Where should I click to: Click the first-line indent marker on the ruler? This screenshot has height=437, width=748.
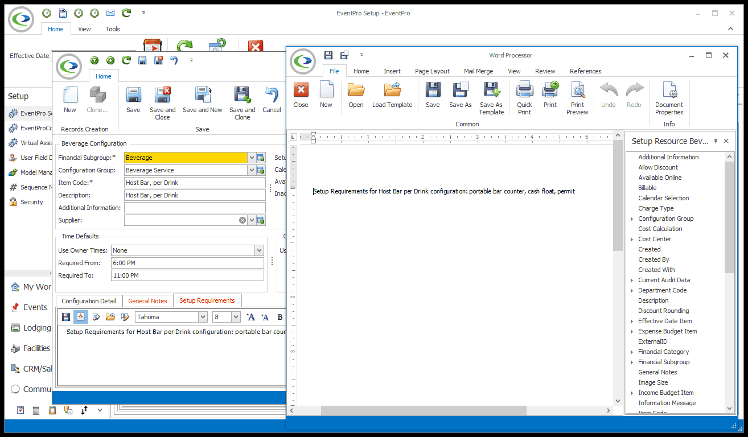pos(313,135)
